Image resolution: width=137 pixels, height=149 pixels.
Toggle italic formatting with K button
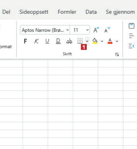[36, 41]
